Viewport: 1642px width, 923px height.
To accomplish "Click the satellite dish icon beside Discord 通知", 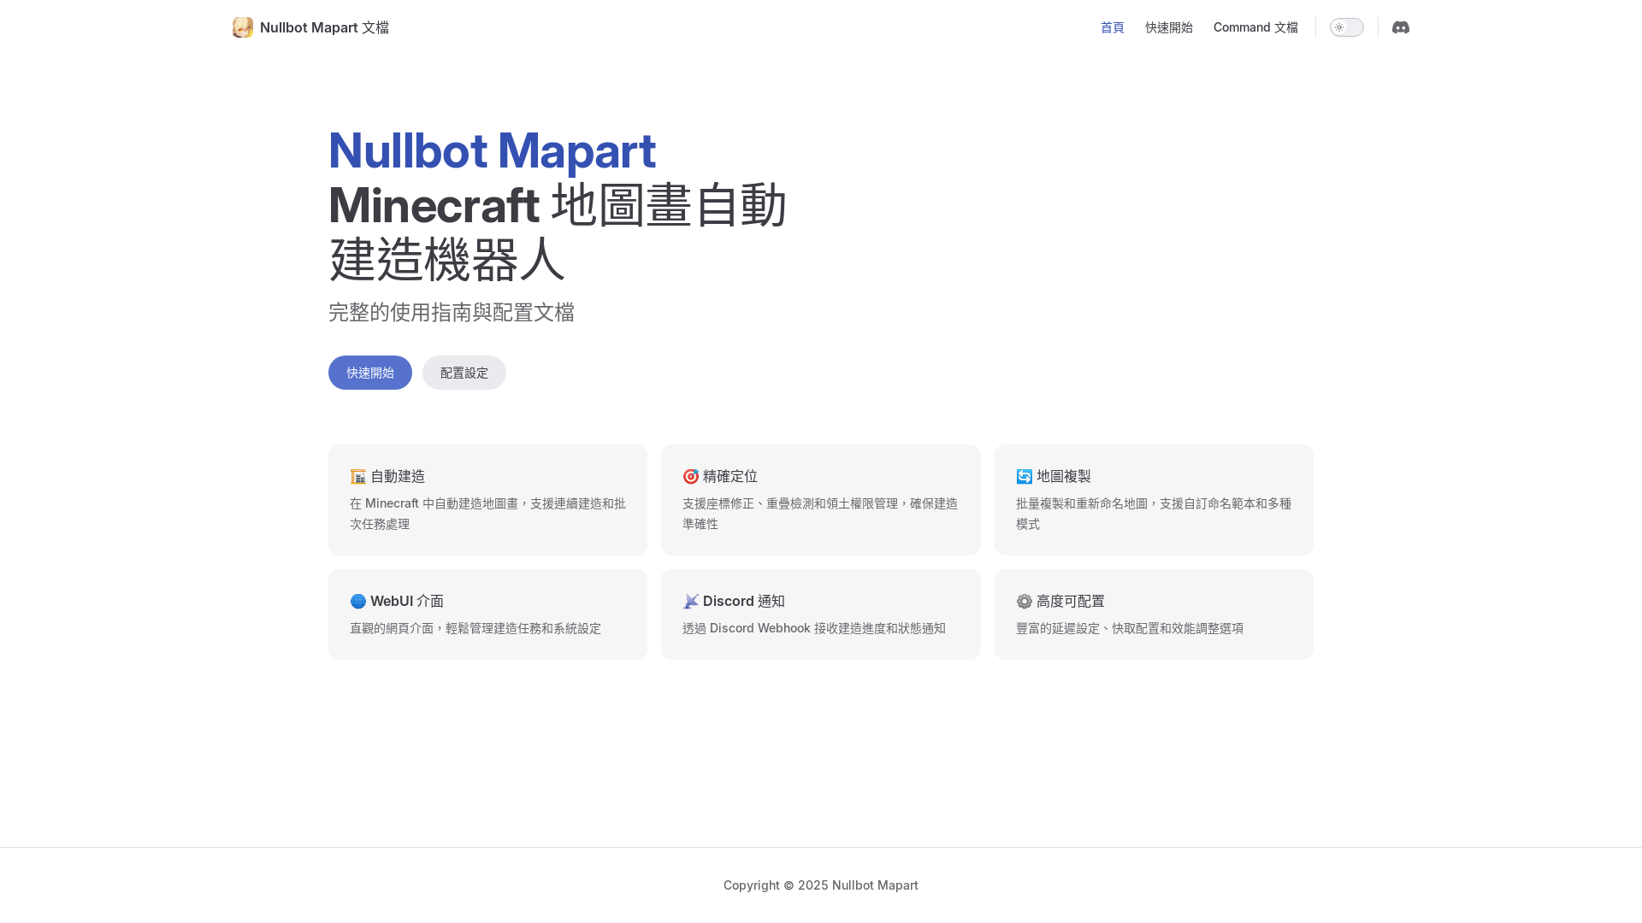I will point(691,601).
